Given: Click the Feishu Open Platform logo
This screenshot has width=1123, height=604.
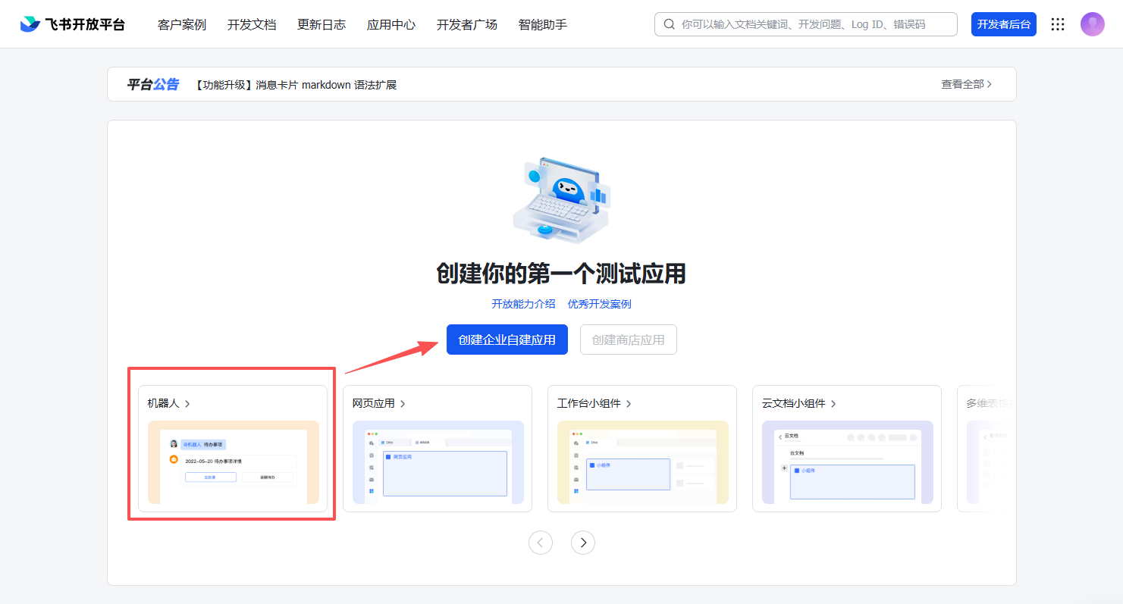Looking at the screenshot, I should [72, 24].
